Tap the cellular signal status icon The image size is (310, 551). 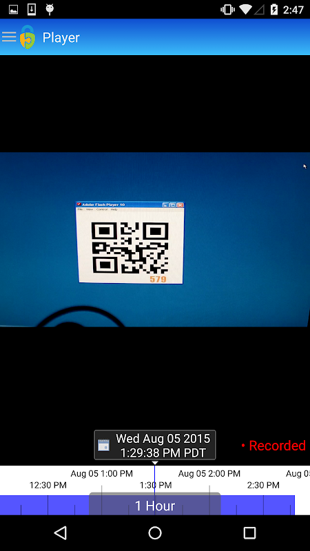[x=260, y=10]
